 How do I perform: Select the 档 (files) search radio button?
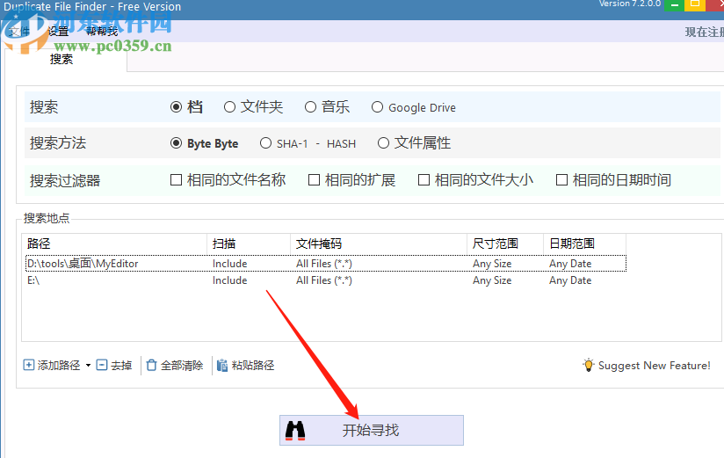point(176,107)
